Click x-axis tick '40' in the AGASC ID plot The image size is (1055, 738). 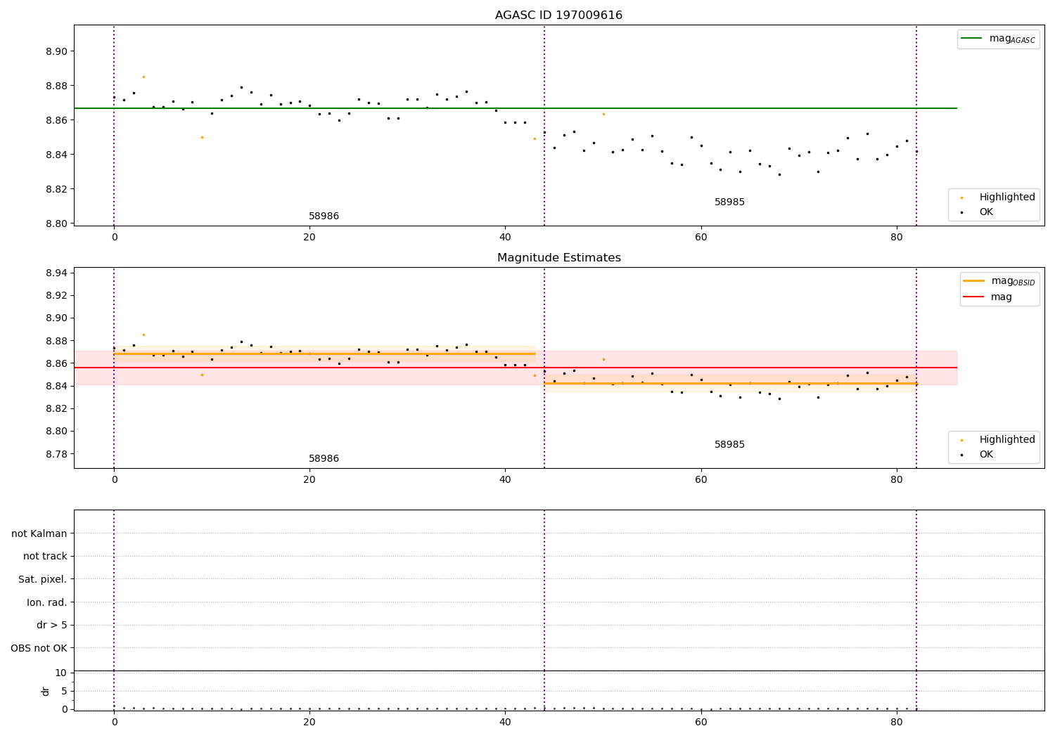point(505,238)
